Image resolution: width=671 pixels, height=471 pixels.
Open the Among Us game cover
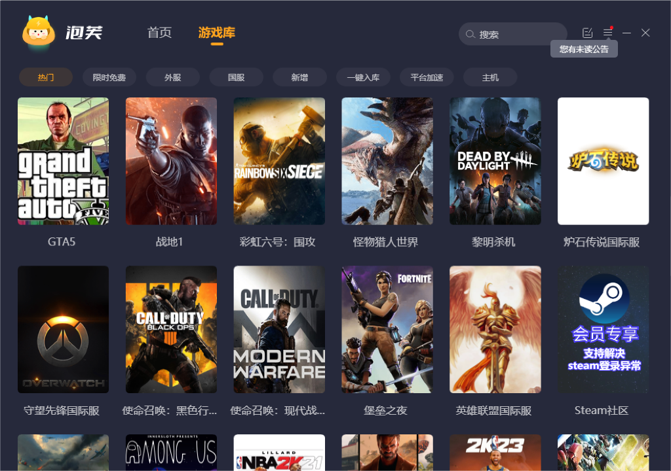(171, 453)
